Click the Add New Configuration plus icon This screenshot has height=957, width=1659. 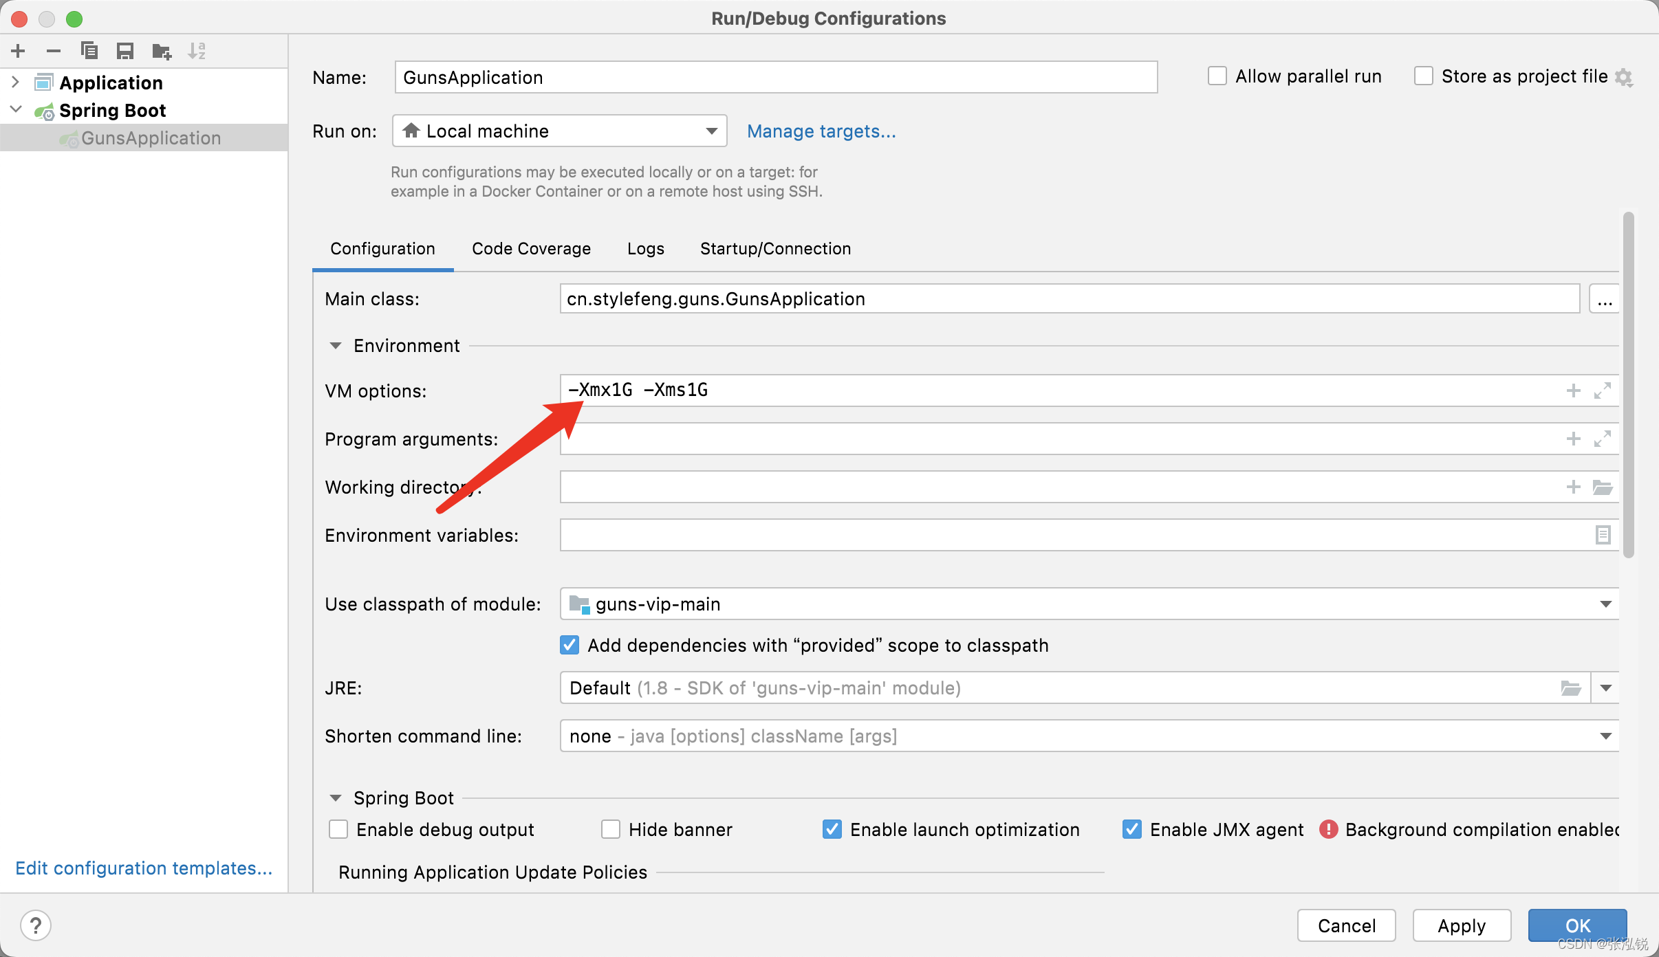coord(18,51)
